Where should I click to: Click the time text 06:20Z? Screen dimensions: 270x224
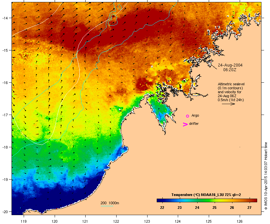[230, 70]
